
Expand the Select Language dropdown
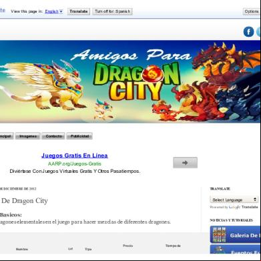point(234,200)
